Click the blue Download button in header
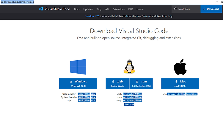 211,9
